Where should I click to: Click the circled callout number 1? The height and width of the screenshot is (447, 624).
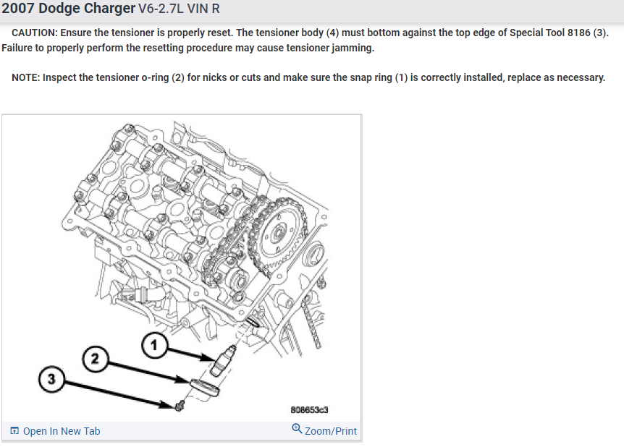click(x=154, y=345)
